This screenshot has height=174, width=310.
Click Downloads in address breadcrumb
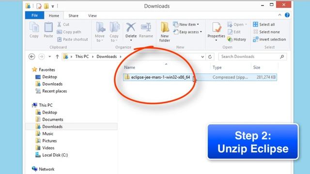click(x=107, y=57)
